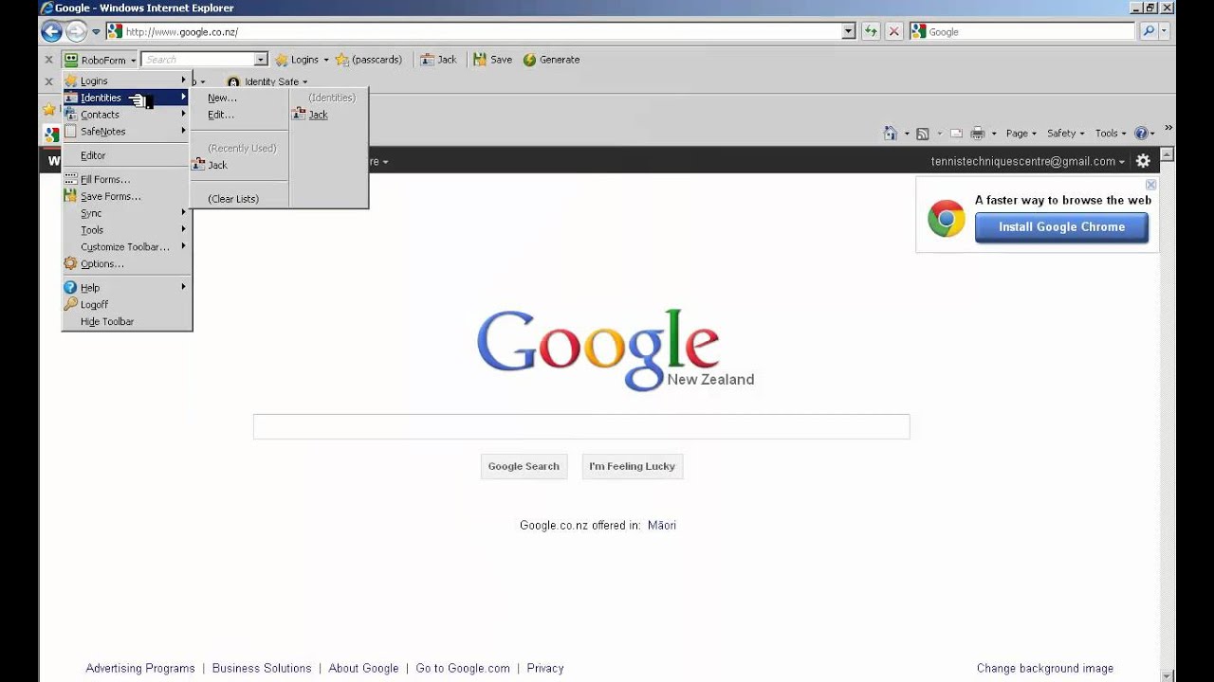Click the (passcards) toolbar item
1214x682 pixels.
(x=369, y=60)
